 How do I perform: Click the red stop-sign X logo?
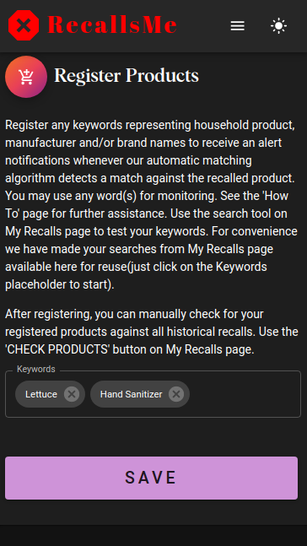pyautogui.click(x=24, y=25)
